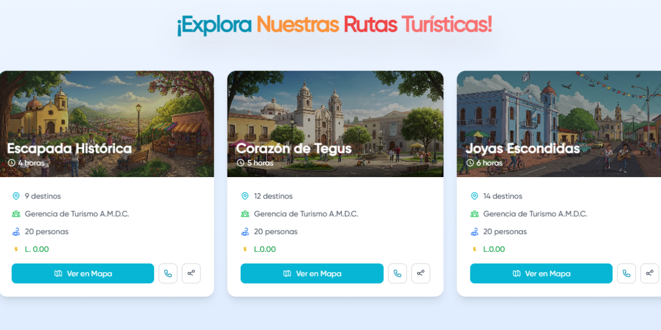The height and width of the screenshot is (330, 661).
Task: Open Ver en Mapa for Joyas Escondidas
Action: pos(541,273)
